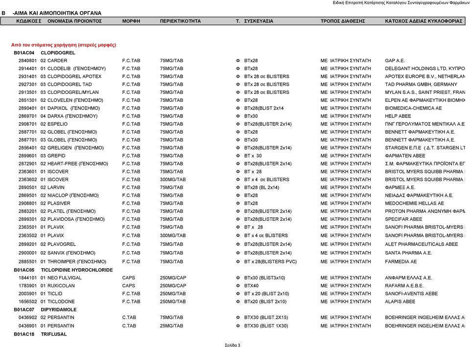Select holder MEDOCHEMIE HELLAS AE
Viewport: 470px width, 347px height.
pos(414,203)
